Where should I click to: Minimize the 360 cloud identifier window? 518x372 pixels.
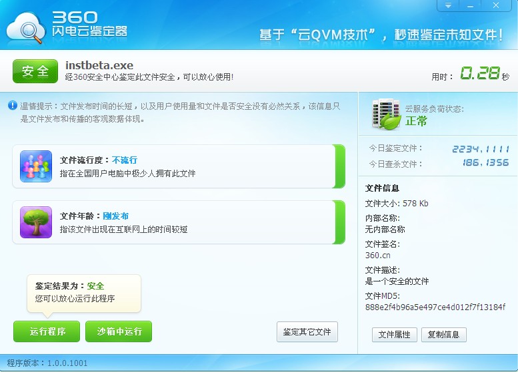[471, 5]
